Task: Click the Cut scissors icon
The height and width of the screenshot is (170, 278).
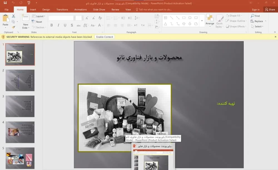Action: click(13, 16)
